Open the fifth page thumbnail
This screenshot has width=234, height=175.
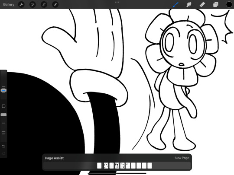[122, 165]
